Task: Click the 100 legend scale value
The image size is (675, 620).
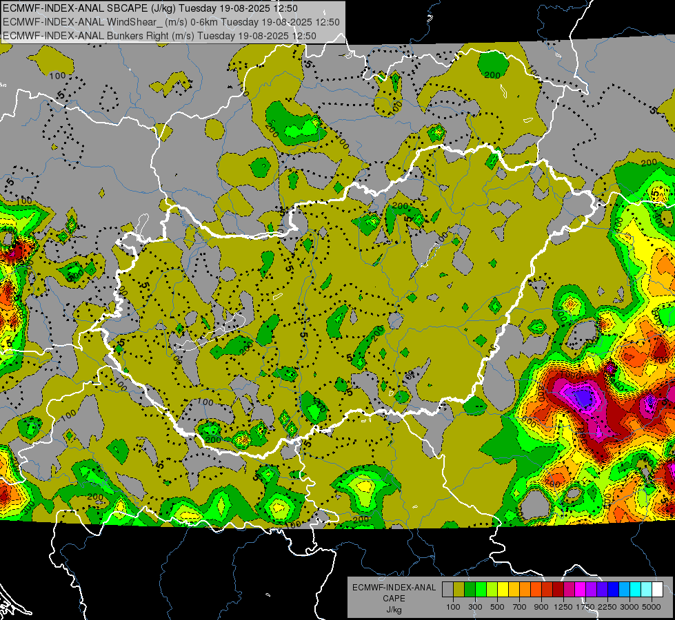Action: click(453, 607)
